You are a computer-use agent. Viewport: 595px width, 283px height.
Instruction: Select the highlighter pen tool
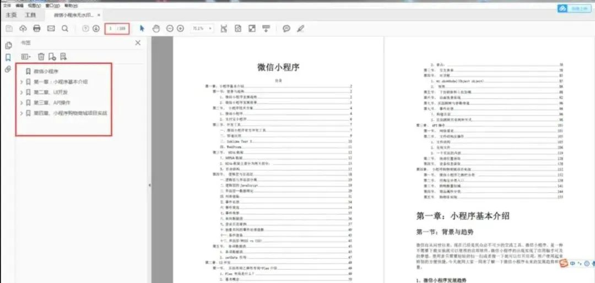301,29
